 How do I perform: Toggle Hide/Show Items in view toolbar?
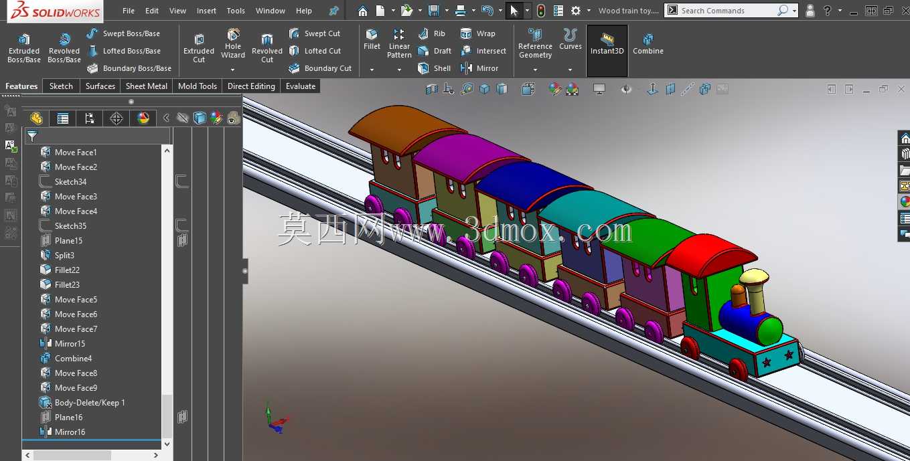pyautogui.click(x=626, y=89)
